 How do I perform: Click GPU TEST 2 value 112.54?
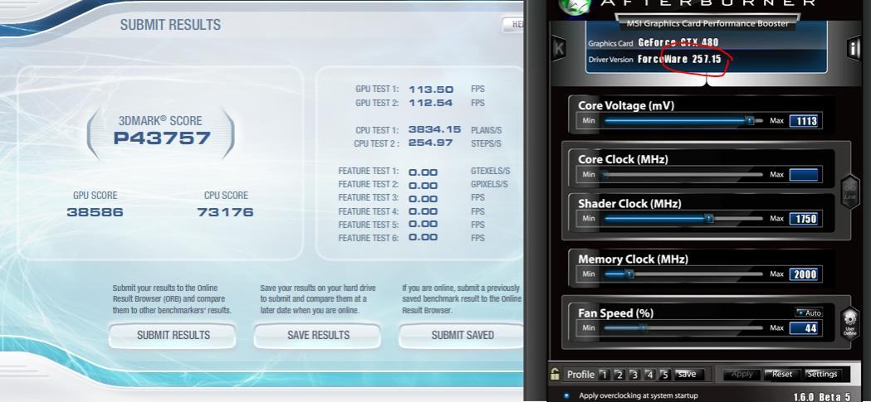pyautogui.click(x=431, y=103)
